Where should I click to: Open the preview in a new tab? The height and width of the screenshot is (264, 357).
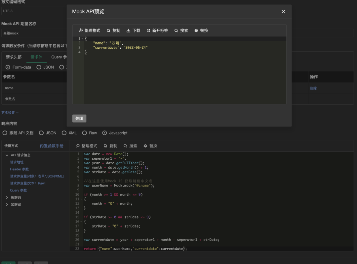(157, 30)
